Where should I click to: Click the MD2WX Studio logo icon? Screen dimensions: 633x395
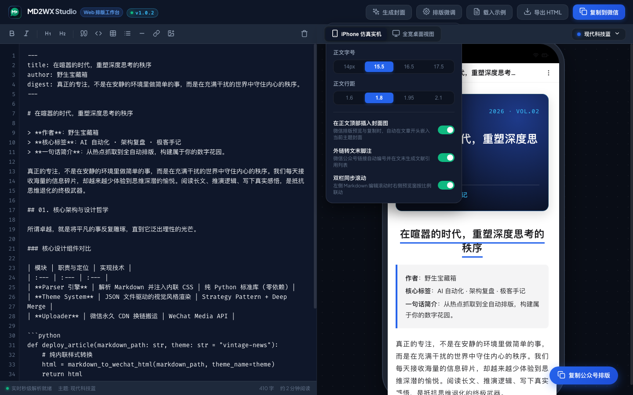tap(15, 12)
